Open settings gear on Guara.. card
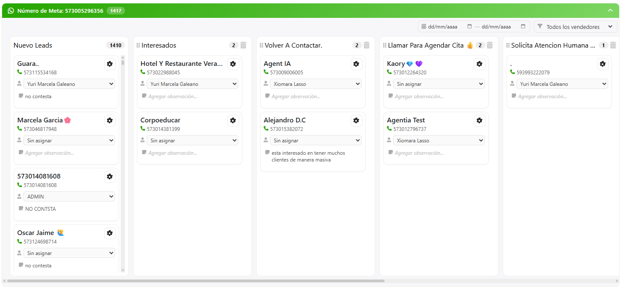This screenshot has width=623, height=289. (110, 64)
